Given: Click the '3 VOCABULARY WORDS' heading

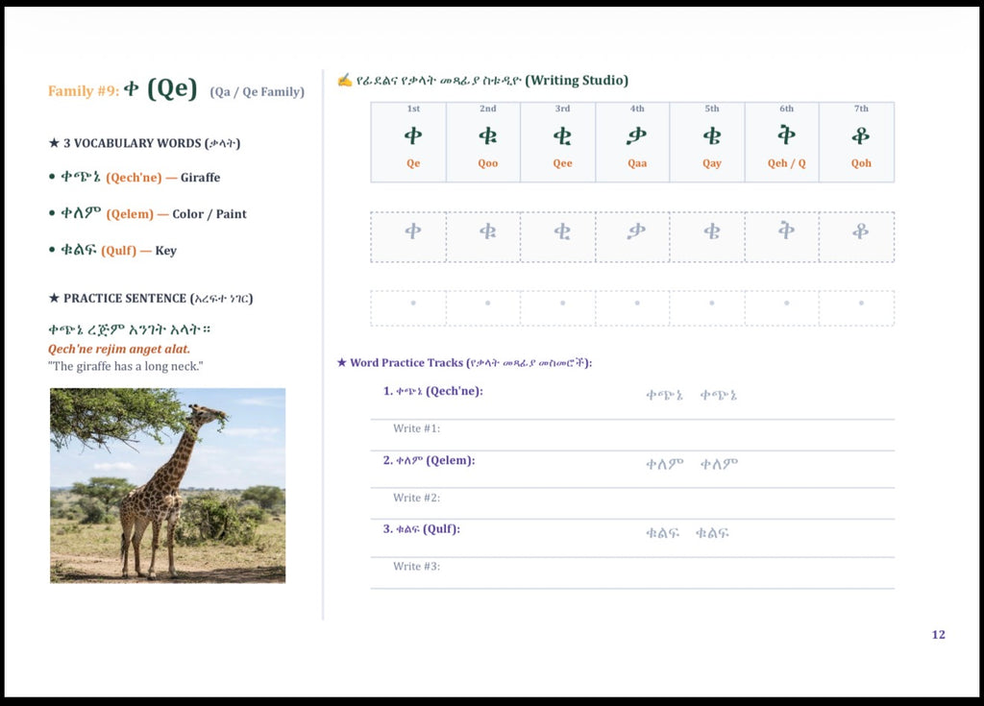Looking at the screenshot, I should pos(144,143).
